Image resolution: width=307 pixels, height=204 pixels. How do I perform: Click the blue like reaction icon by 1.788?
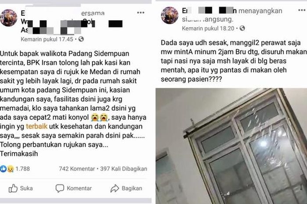pos(4,168)
